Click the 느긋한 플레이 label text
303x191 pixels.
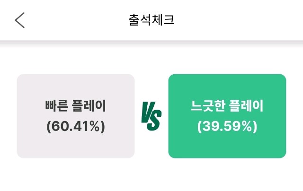(x=227, y=106)
